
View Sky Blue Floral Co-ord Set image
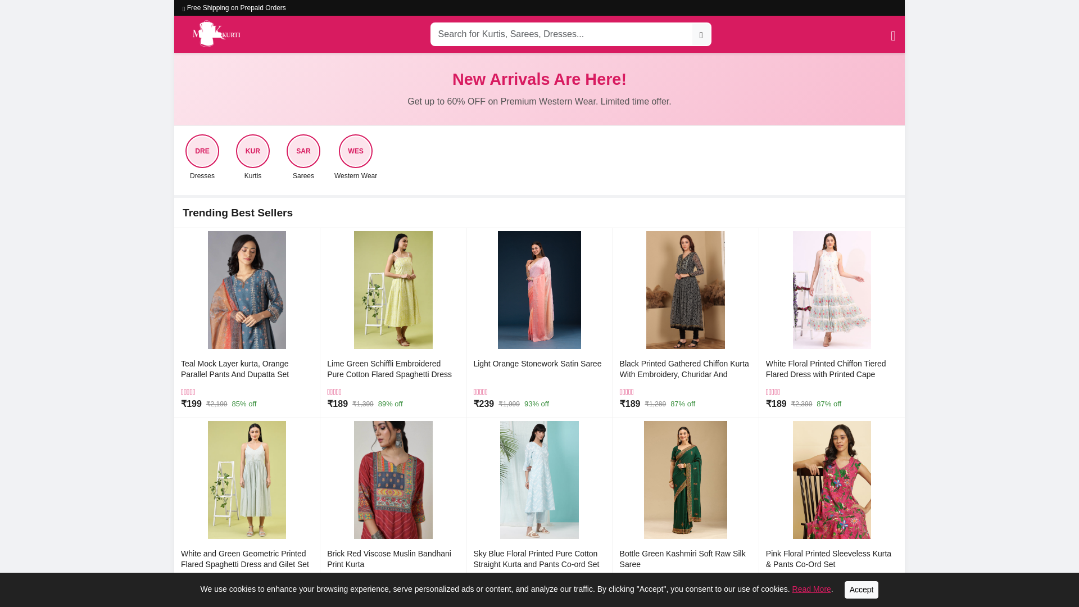(539, 480)
